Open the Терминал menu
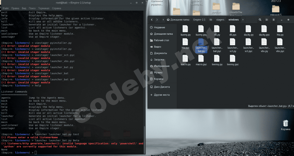Image resolution: width=294 pixels, height=156 pixels. 44,8
